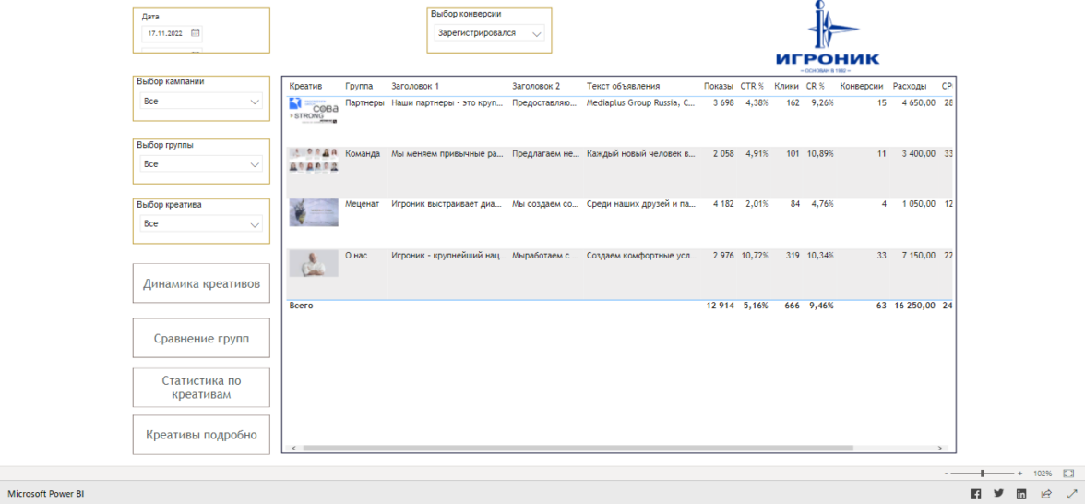The image size is (1085, 504).
Task: Click the share export icon
Action: pyautogui.click(x=1046, y=494)
